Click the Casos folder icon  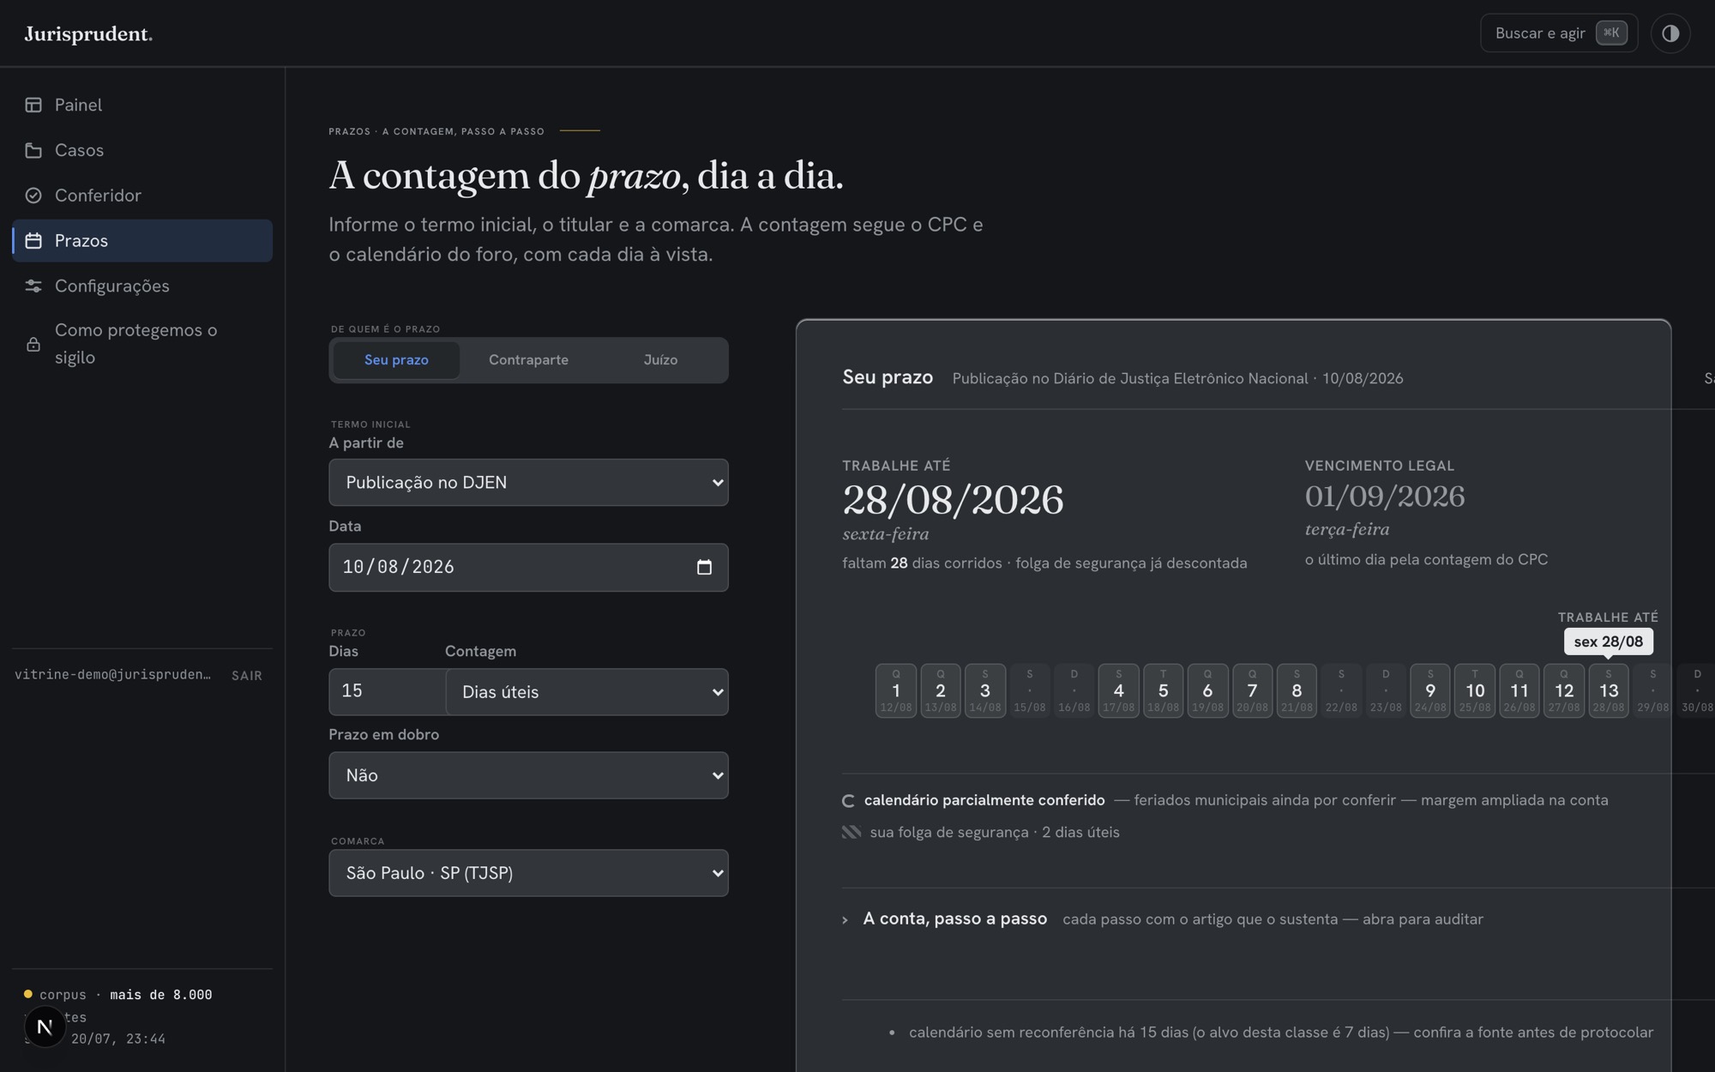pos(33,150)
